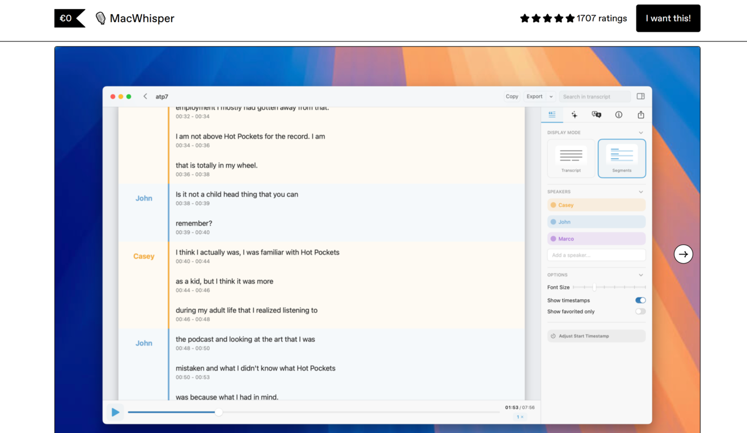
Task: Toggle the sidebar panel icon
Action: coord(640,96)
